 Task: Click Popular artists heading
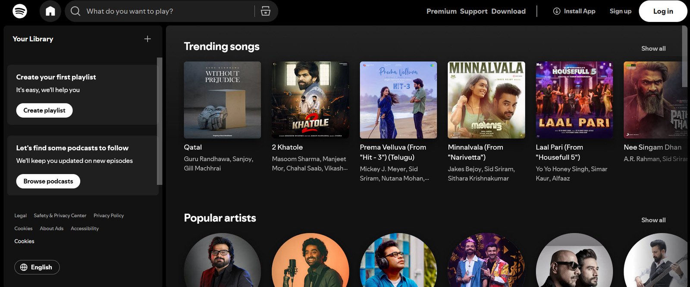click(220, 218)
